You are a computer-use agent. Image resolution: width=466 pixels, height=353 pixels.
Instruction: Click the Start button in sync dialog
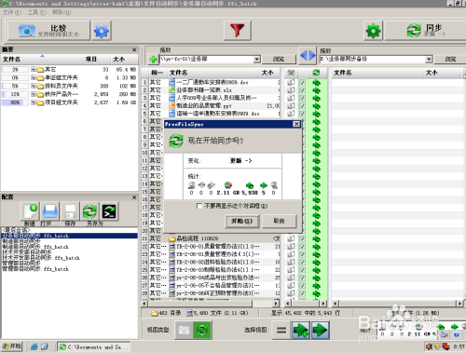pyautogui.click(x=242, y=221)
